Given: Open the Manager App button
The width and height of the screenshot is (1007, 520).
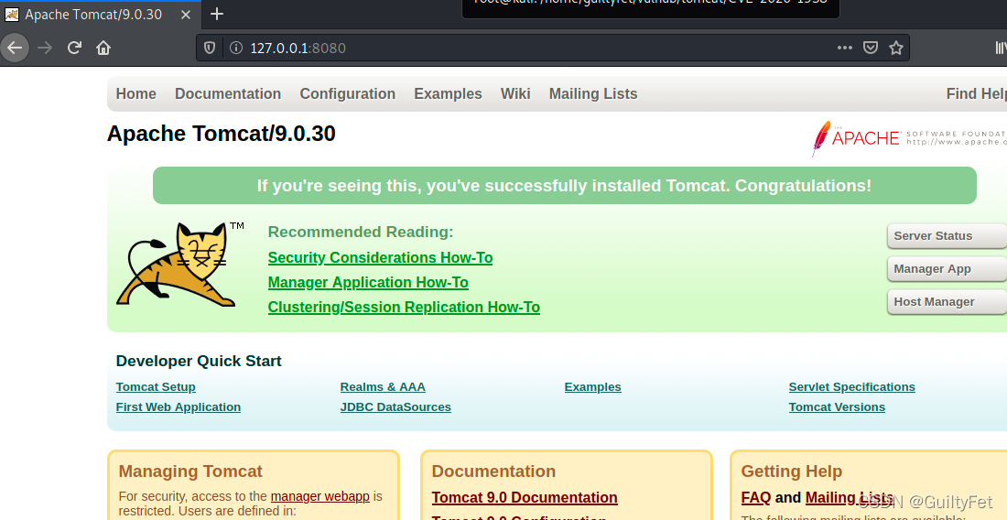Looking at the screenshot, I should [947, 269].
